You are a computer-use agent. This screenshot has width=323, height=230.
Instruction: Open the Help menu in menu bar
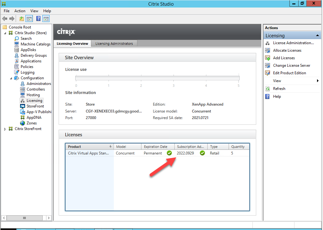point(47,11)
